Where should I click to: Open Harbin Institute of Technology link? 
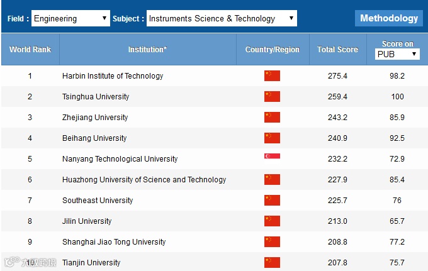click(113, 76)
